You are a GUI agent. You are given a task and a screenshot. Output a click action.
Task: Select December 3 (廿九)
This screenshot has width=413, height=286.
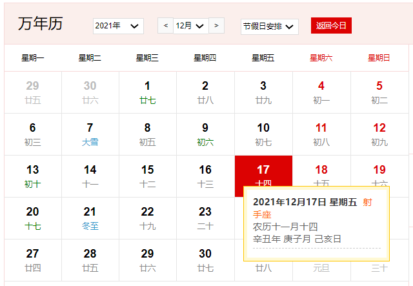click(x=263, y=92)
